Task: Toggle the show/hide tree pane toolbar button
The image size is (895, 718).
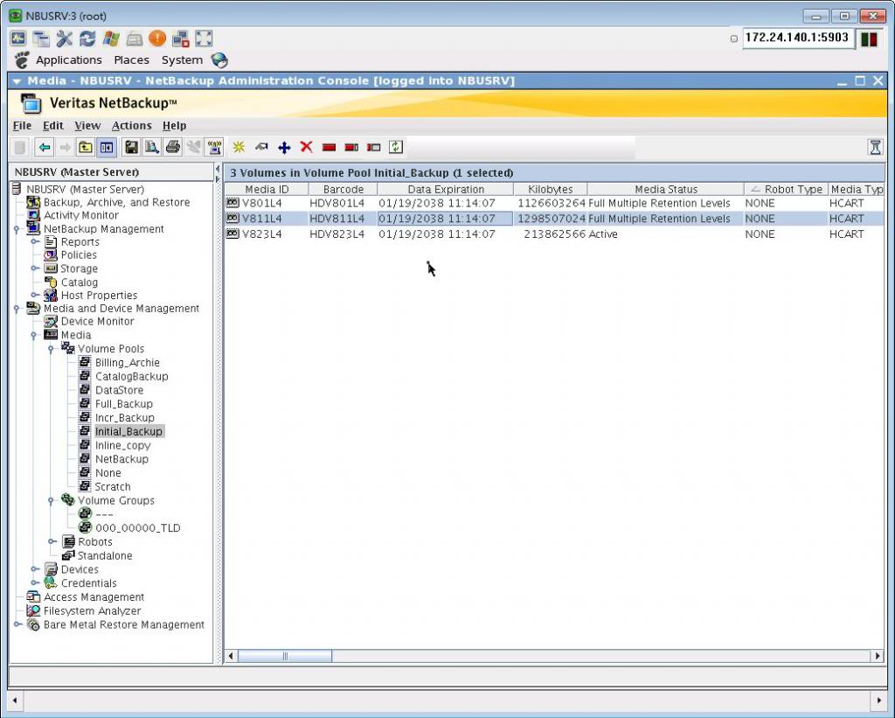Action: pos(107,148)
